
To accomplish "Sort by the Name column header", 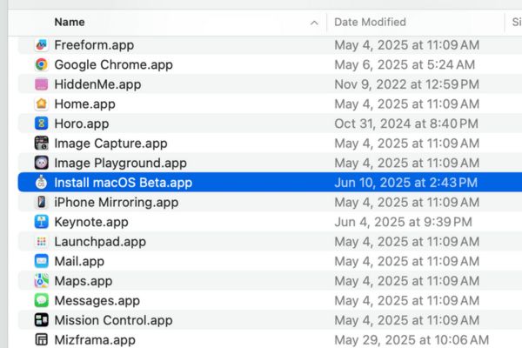I will (70, 22).
